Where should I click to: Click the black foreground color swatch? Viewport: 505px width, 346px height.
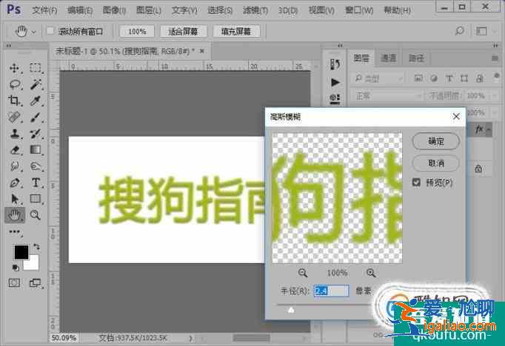pyautogui.click(x=21, y=252)
